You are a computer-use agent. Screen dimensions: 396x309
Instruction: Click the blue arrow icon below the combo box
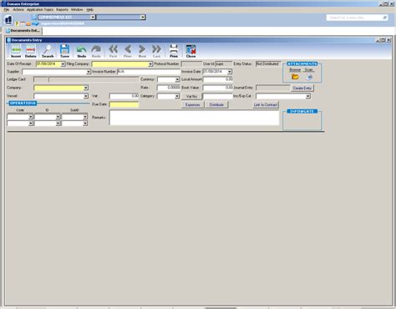pyautogui.click(x=35, y=24)
